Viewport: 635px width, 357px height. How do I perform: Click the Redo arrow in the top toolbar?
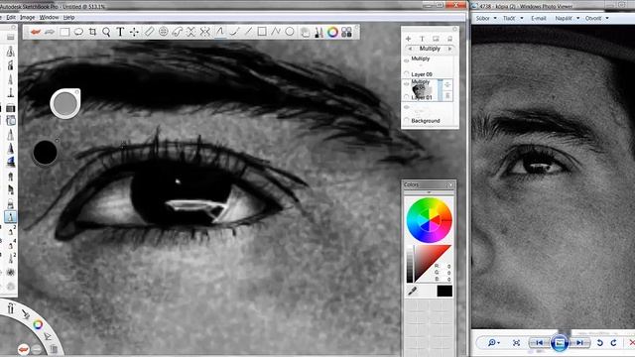50,32
